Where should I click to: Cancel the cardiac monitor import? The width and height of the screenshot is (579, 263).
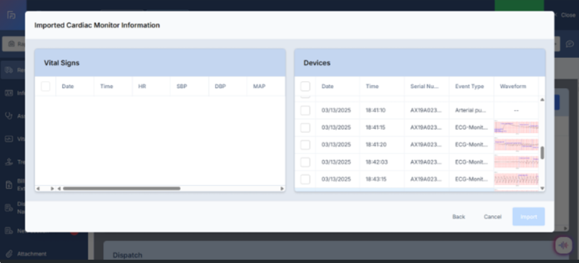[493, 216]
